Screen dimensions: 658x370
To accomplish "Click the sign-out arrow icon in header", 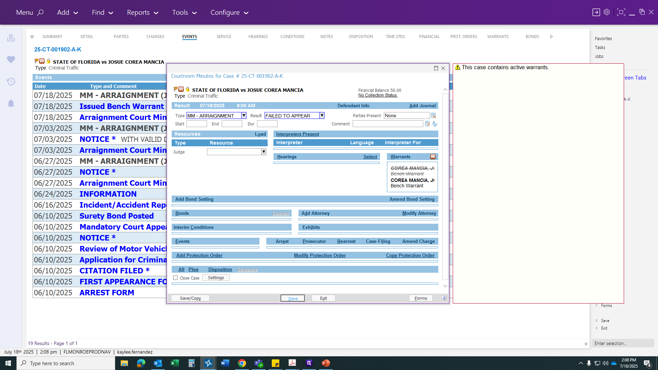I will click(596, 12).
